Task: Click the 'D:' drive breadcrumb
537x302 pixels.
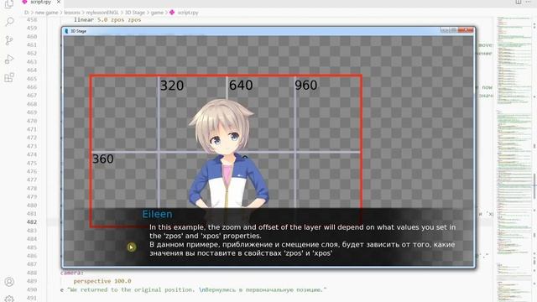Action: click(x=27, y=13)
